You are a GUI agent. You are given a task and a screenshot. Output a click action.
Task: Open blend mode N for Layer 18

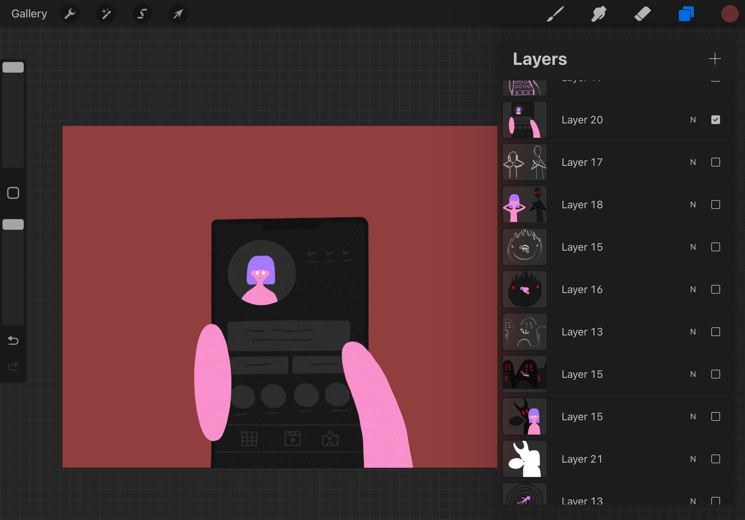pyautogui.click(x=693, y=205)
